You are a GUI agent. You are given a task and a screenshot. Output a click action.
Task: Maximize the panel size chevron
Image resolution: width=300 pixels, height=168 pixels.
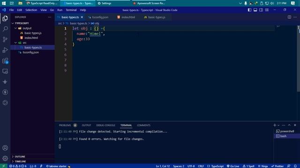pyautogui.click(x=289, y=125)
